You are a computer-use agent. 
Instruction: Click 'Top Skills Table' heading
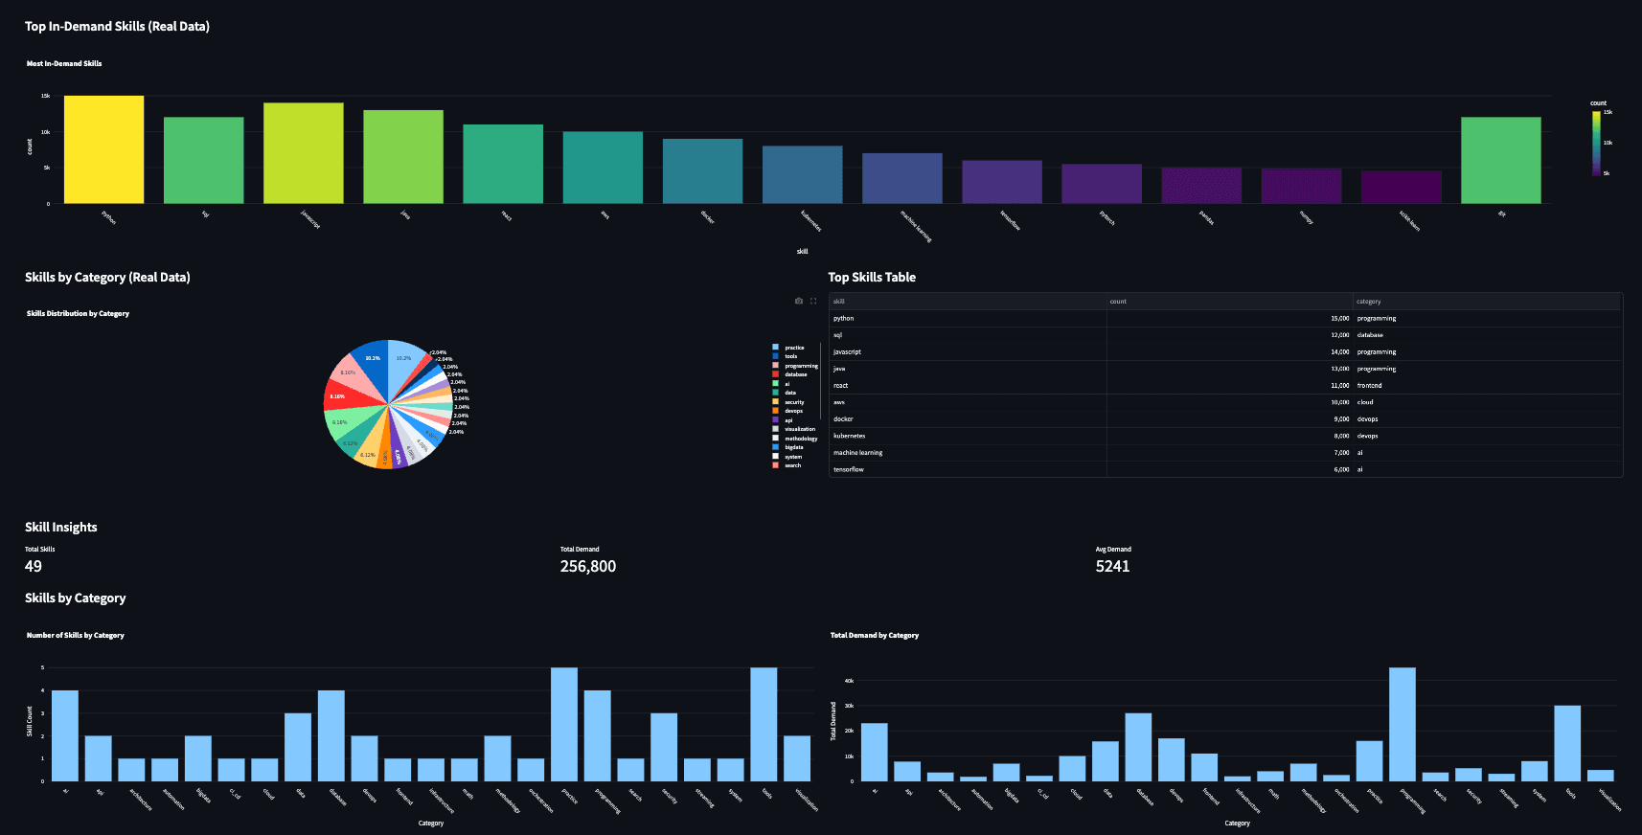(872, 277)
